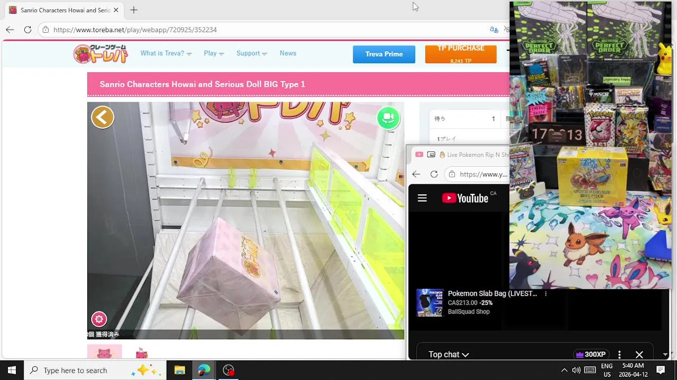Click the Treva Prime button
Image resolution: width=677 pixels, height=380 pixels.
pos(384,54)
